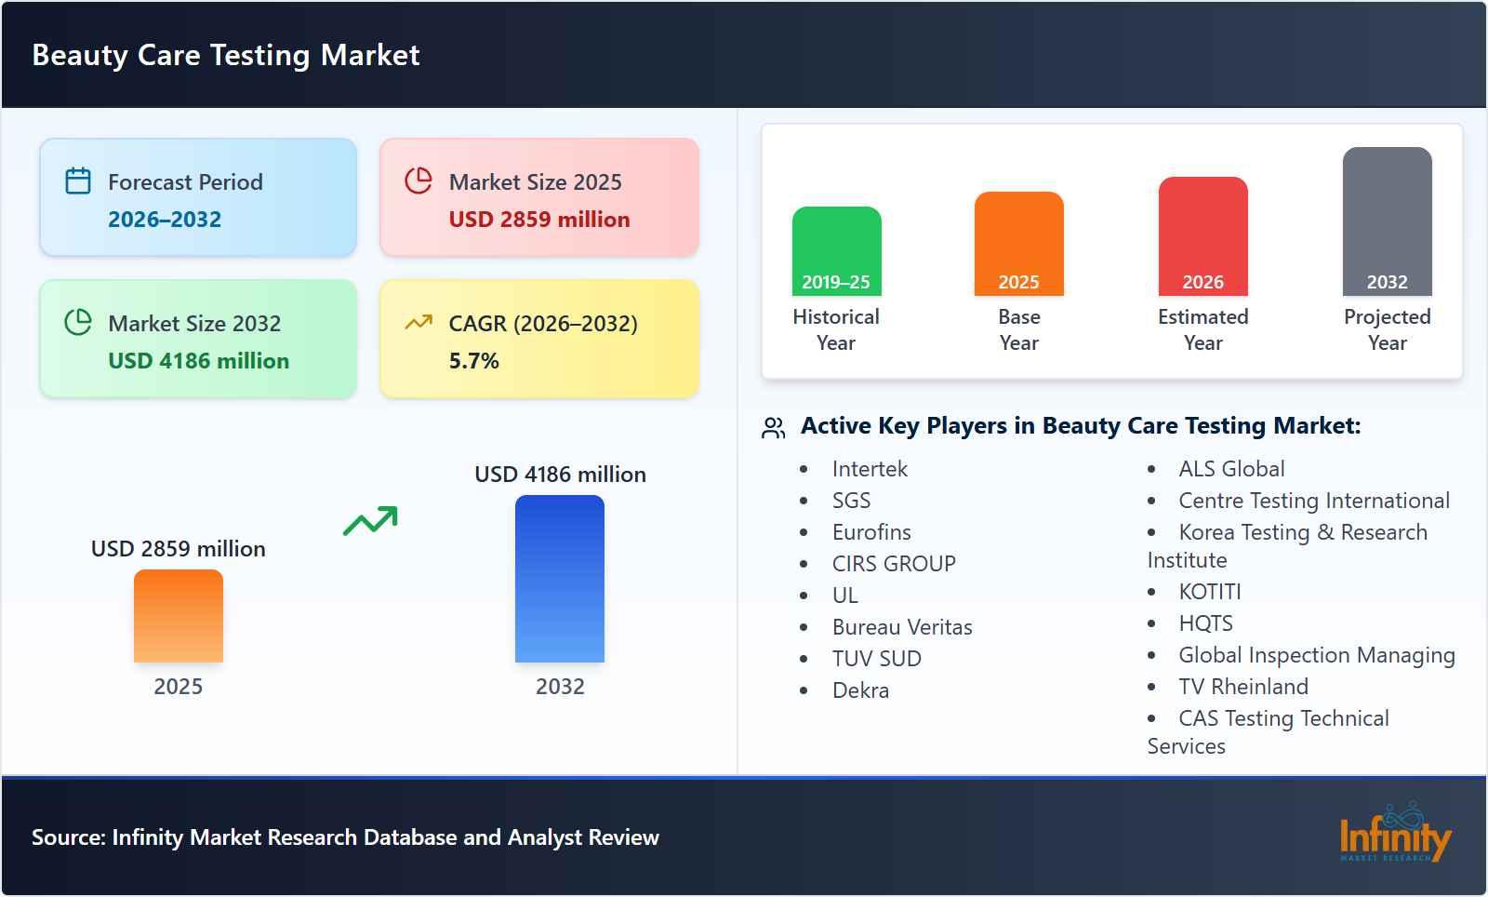Select the Forecast Period card
Image resolution: width=1488 pixels, height=897 pixels.
(x=198, y=197)
